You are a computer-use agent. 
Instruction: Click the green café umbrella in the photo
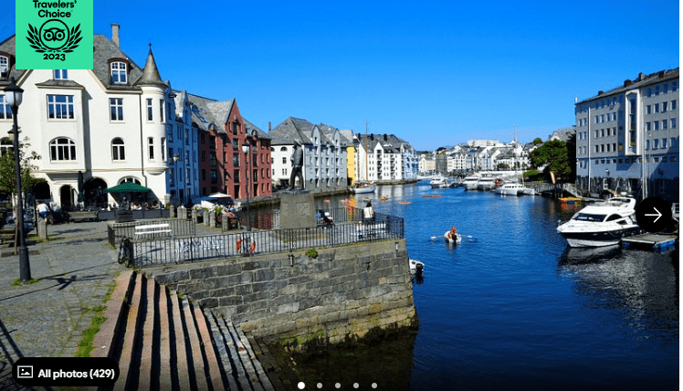[x=128, y=188]
